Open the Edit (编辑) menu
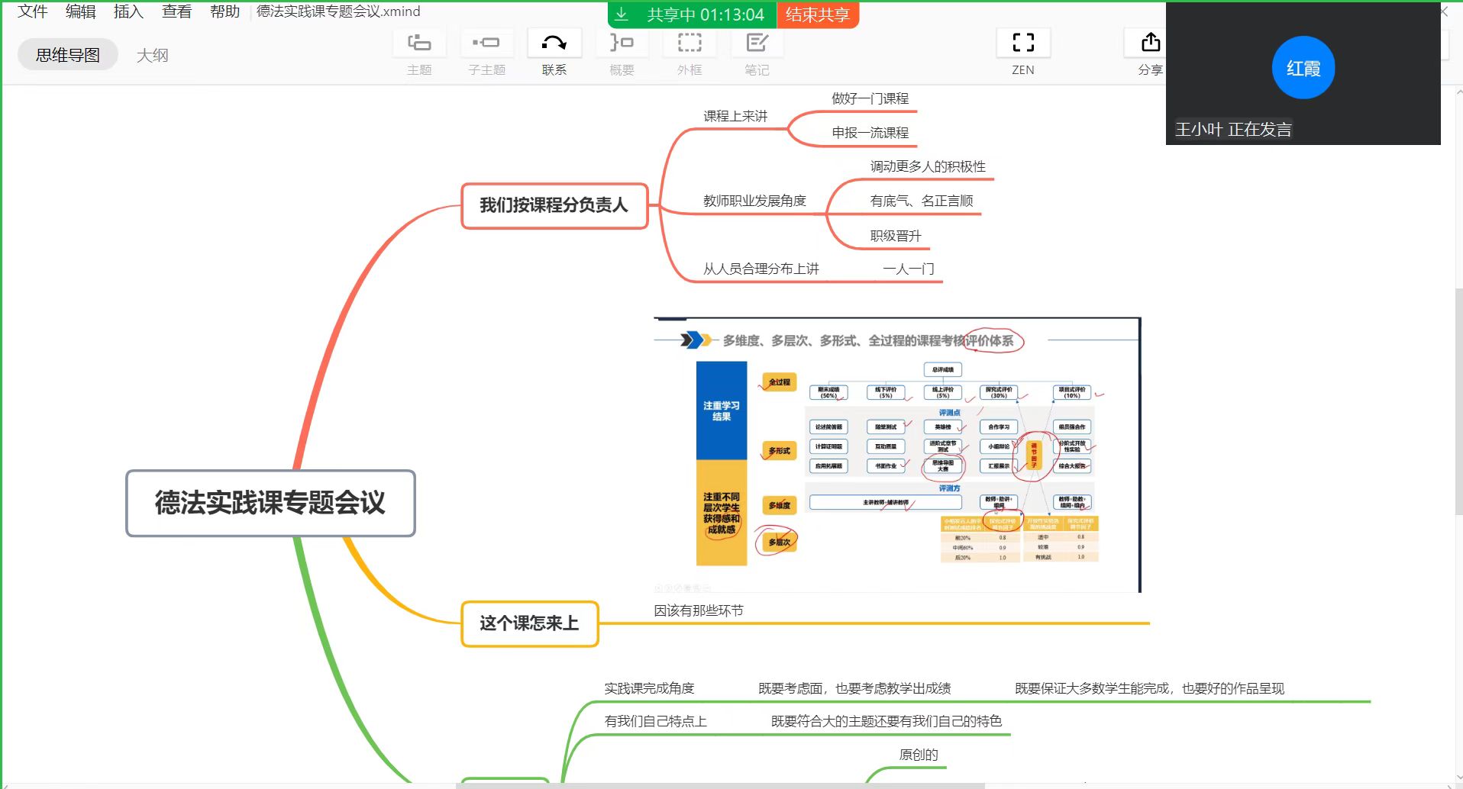This screenshot has width=1463, height=789. 81,11
